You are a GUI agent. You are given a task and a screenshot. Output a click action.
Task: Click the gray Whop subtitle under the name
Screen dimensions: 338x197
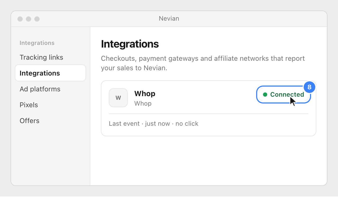(143, 104)
